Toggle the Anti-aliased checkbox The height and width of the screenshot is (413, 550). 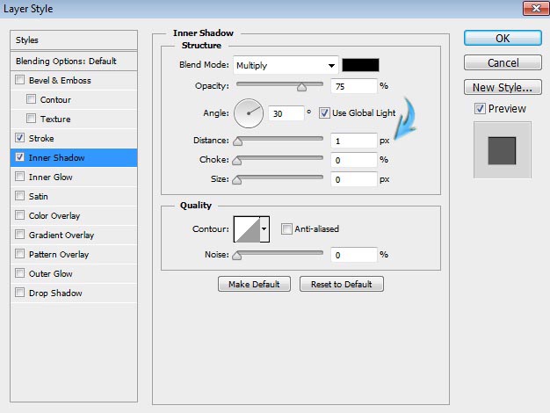[286, 228]
